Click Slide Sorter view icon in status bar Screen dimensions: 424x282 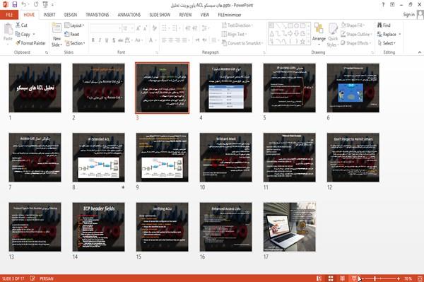click(331, 278)
